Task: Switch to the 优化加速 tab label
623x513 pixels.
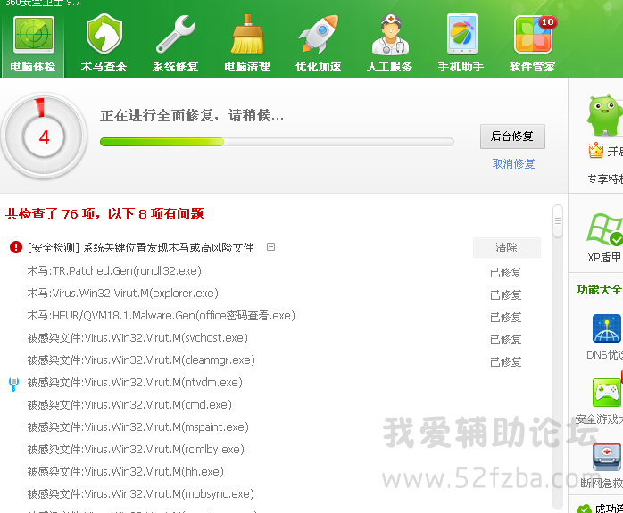Action: tap(319, 66)
